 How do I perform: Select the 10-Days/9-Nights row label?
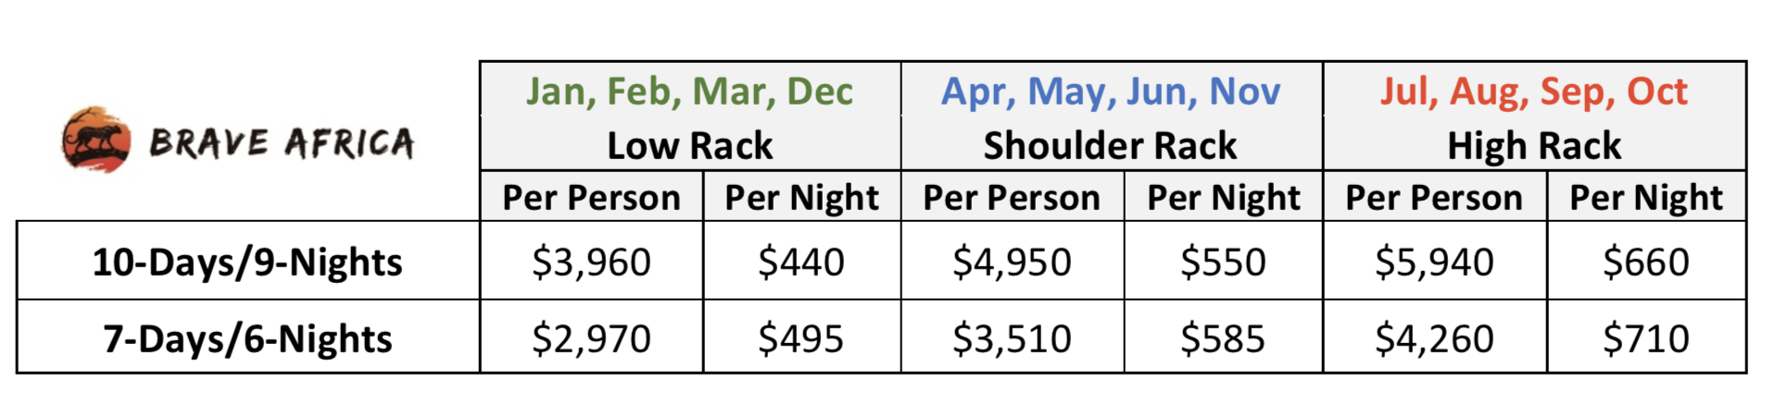tap(247, 263)
